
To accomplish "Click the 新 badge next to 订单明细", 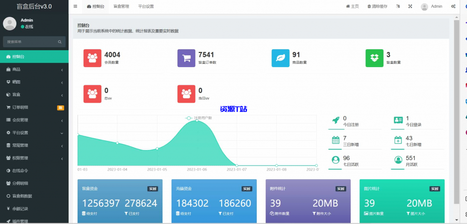I will [x=61, y=108].
